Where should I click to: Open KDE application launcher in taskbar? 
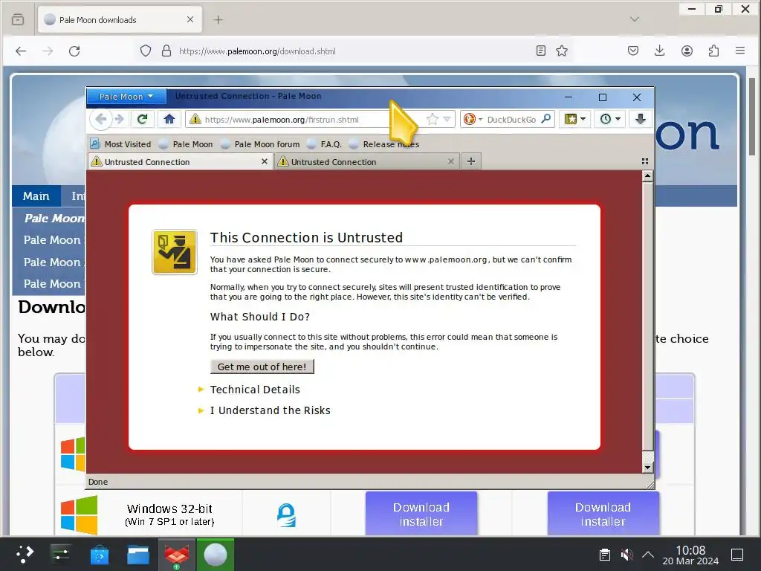[25, 554]
